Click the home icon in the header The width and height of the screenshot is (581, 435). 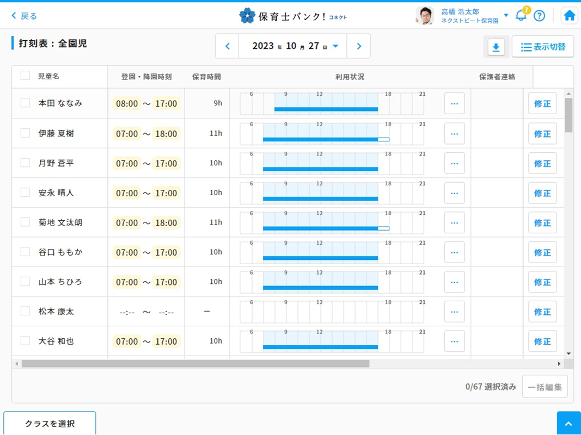pos(569,15)
